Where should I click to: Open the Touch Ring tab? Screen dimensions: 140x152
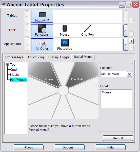click(36, 57)
